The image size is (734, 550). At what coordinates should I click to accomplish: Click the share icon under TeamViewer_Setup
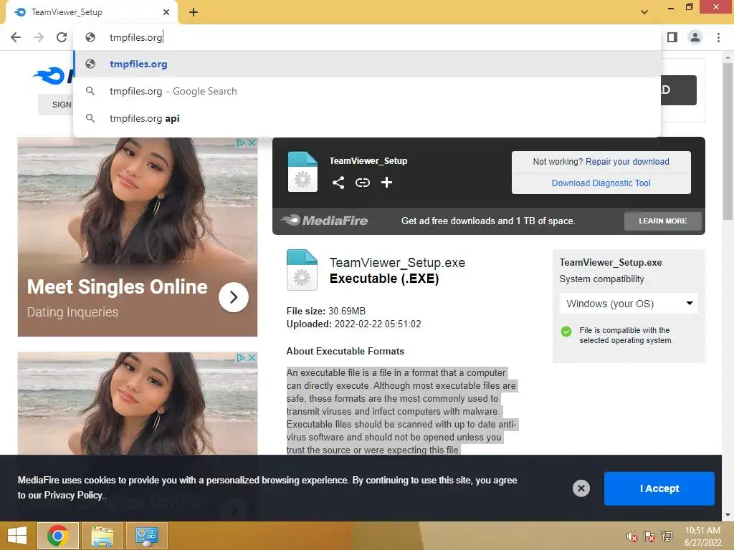[x=338, y=183]
